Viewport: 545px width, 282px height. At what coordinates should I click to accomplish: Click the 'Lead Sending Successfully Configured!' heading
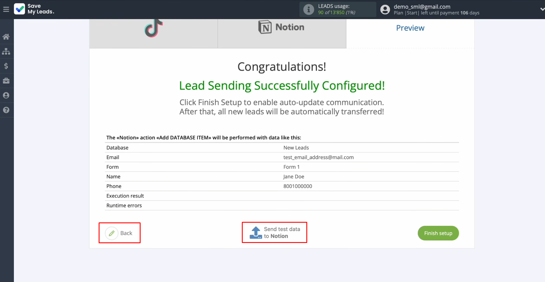(x=282, y=86)
